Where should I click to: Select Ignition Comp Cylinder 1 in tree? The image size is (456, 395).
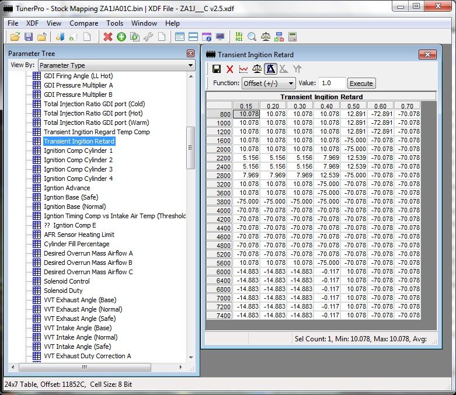pyautogui.click(x=78, y=151)
